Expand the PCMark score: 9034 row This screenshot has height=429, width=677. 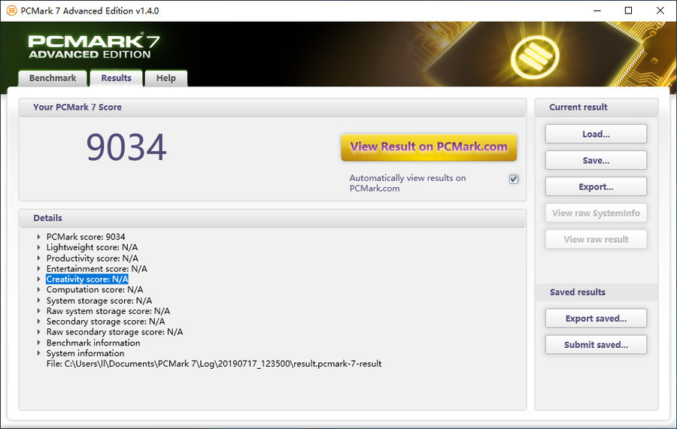(x=38, y=237)
